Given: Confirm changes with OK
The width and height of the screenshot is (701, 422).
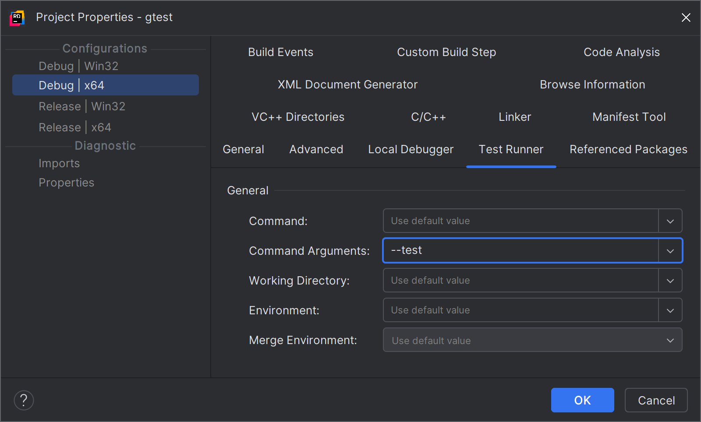Looking at the screenshot, I should 582,400.
